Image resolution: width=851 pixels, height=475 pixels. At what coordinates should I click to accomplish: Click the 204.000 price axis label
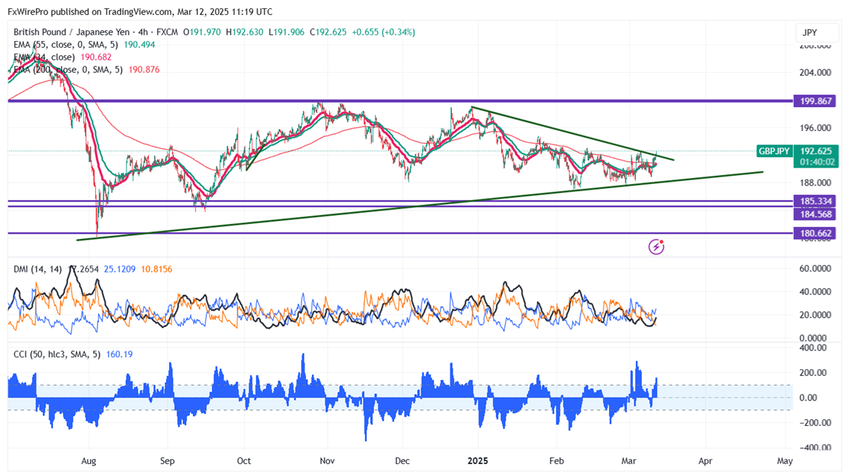point(815,73)
